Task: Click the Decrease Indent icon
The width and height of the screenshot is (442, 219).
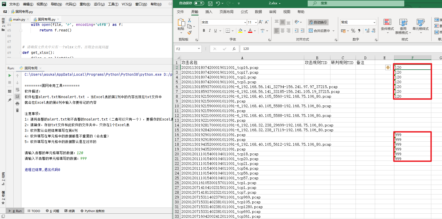Action: [297, 31]
